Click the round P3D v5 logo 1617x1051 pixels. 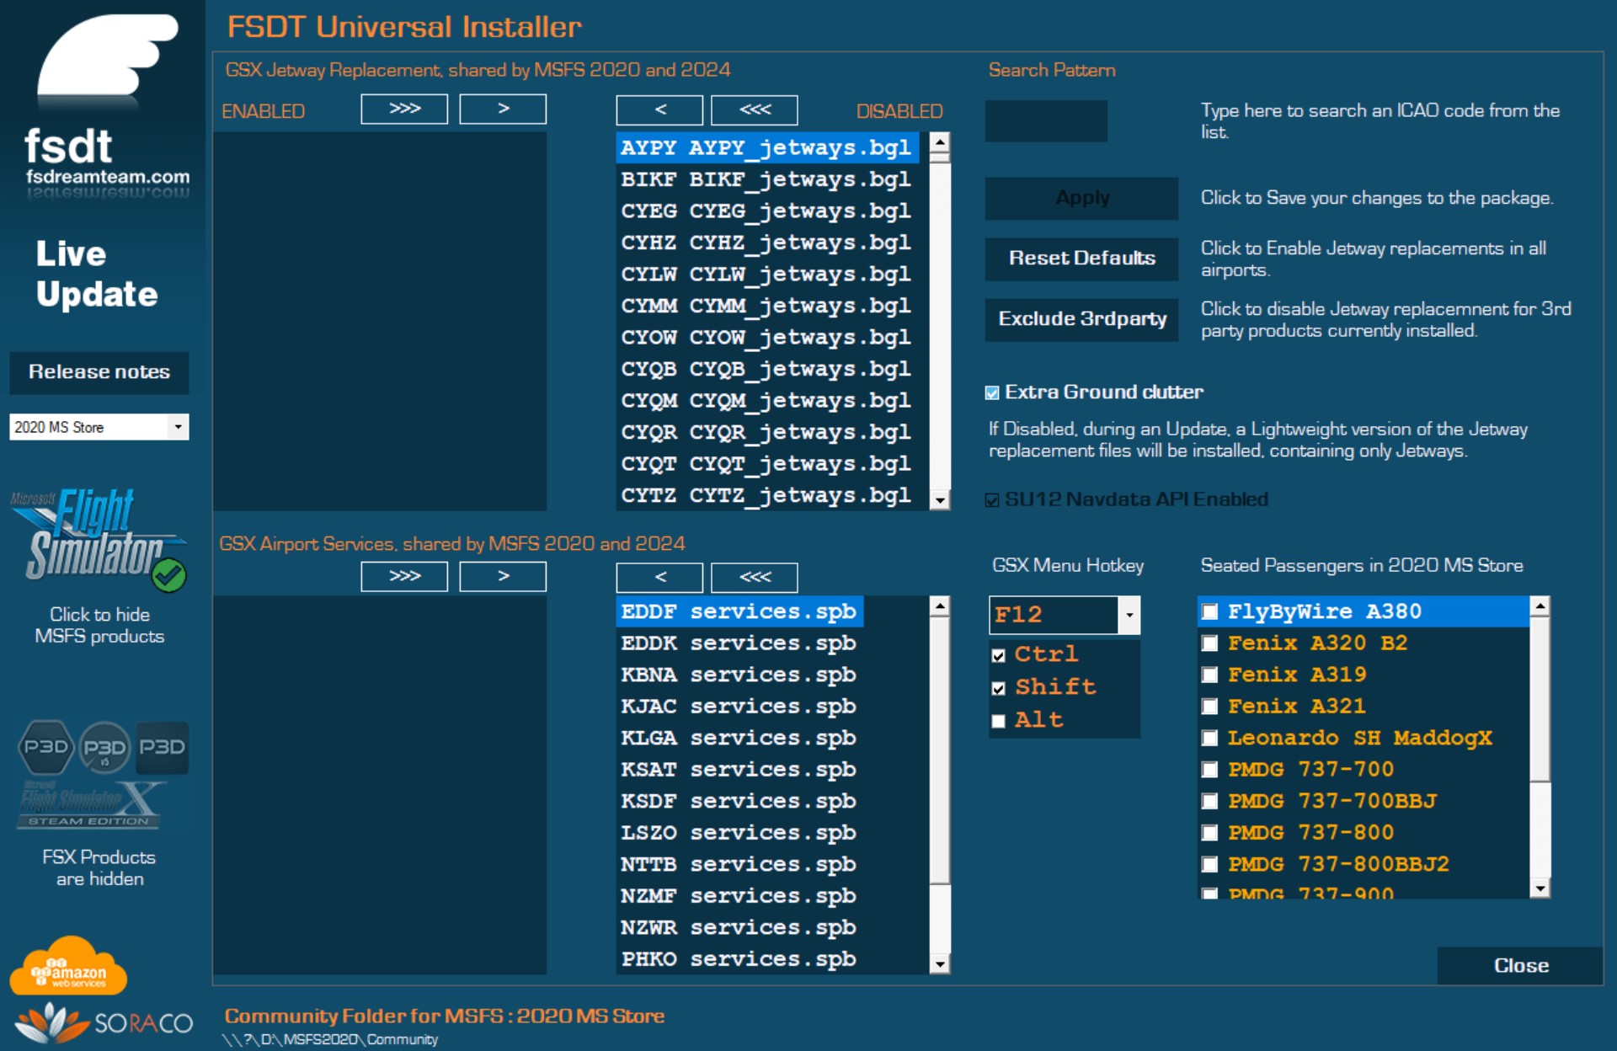104,748
